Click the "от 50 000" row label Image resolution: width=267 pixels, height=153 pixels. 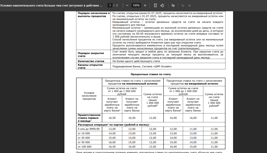(84, 142)
